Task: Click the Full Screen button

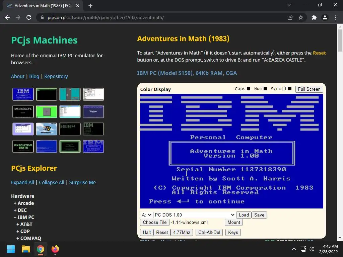Action: tap(309, 89)
